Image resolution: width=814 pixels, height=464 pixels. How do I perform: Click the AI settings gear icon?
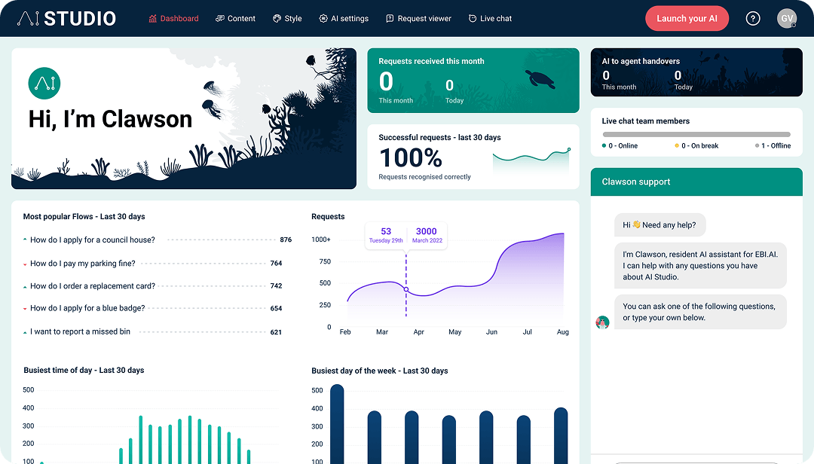click(x=323, y=19)
